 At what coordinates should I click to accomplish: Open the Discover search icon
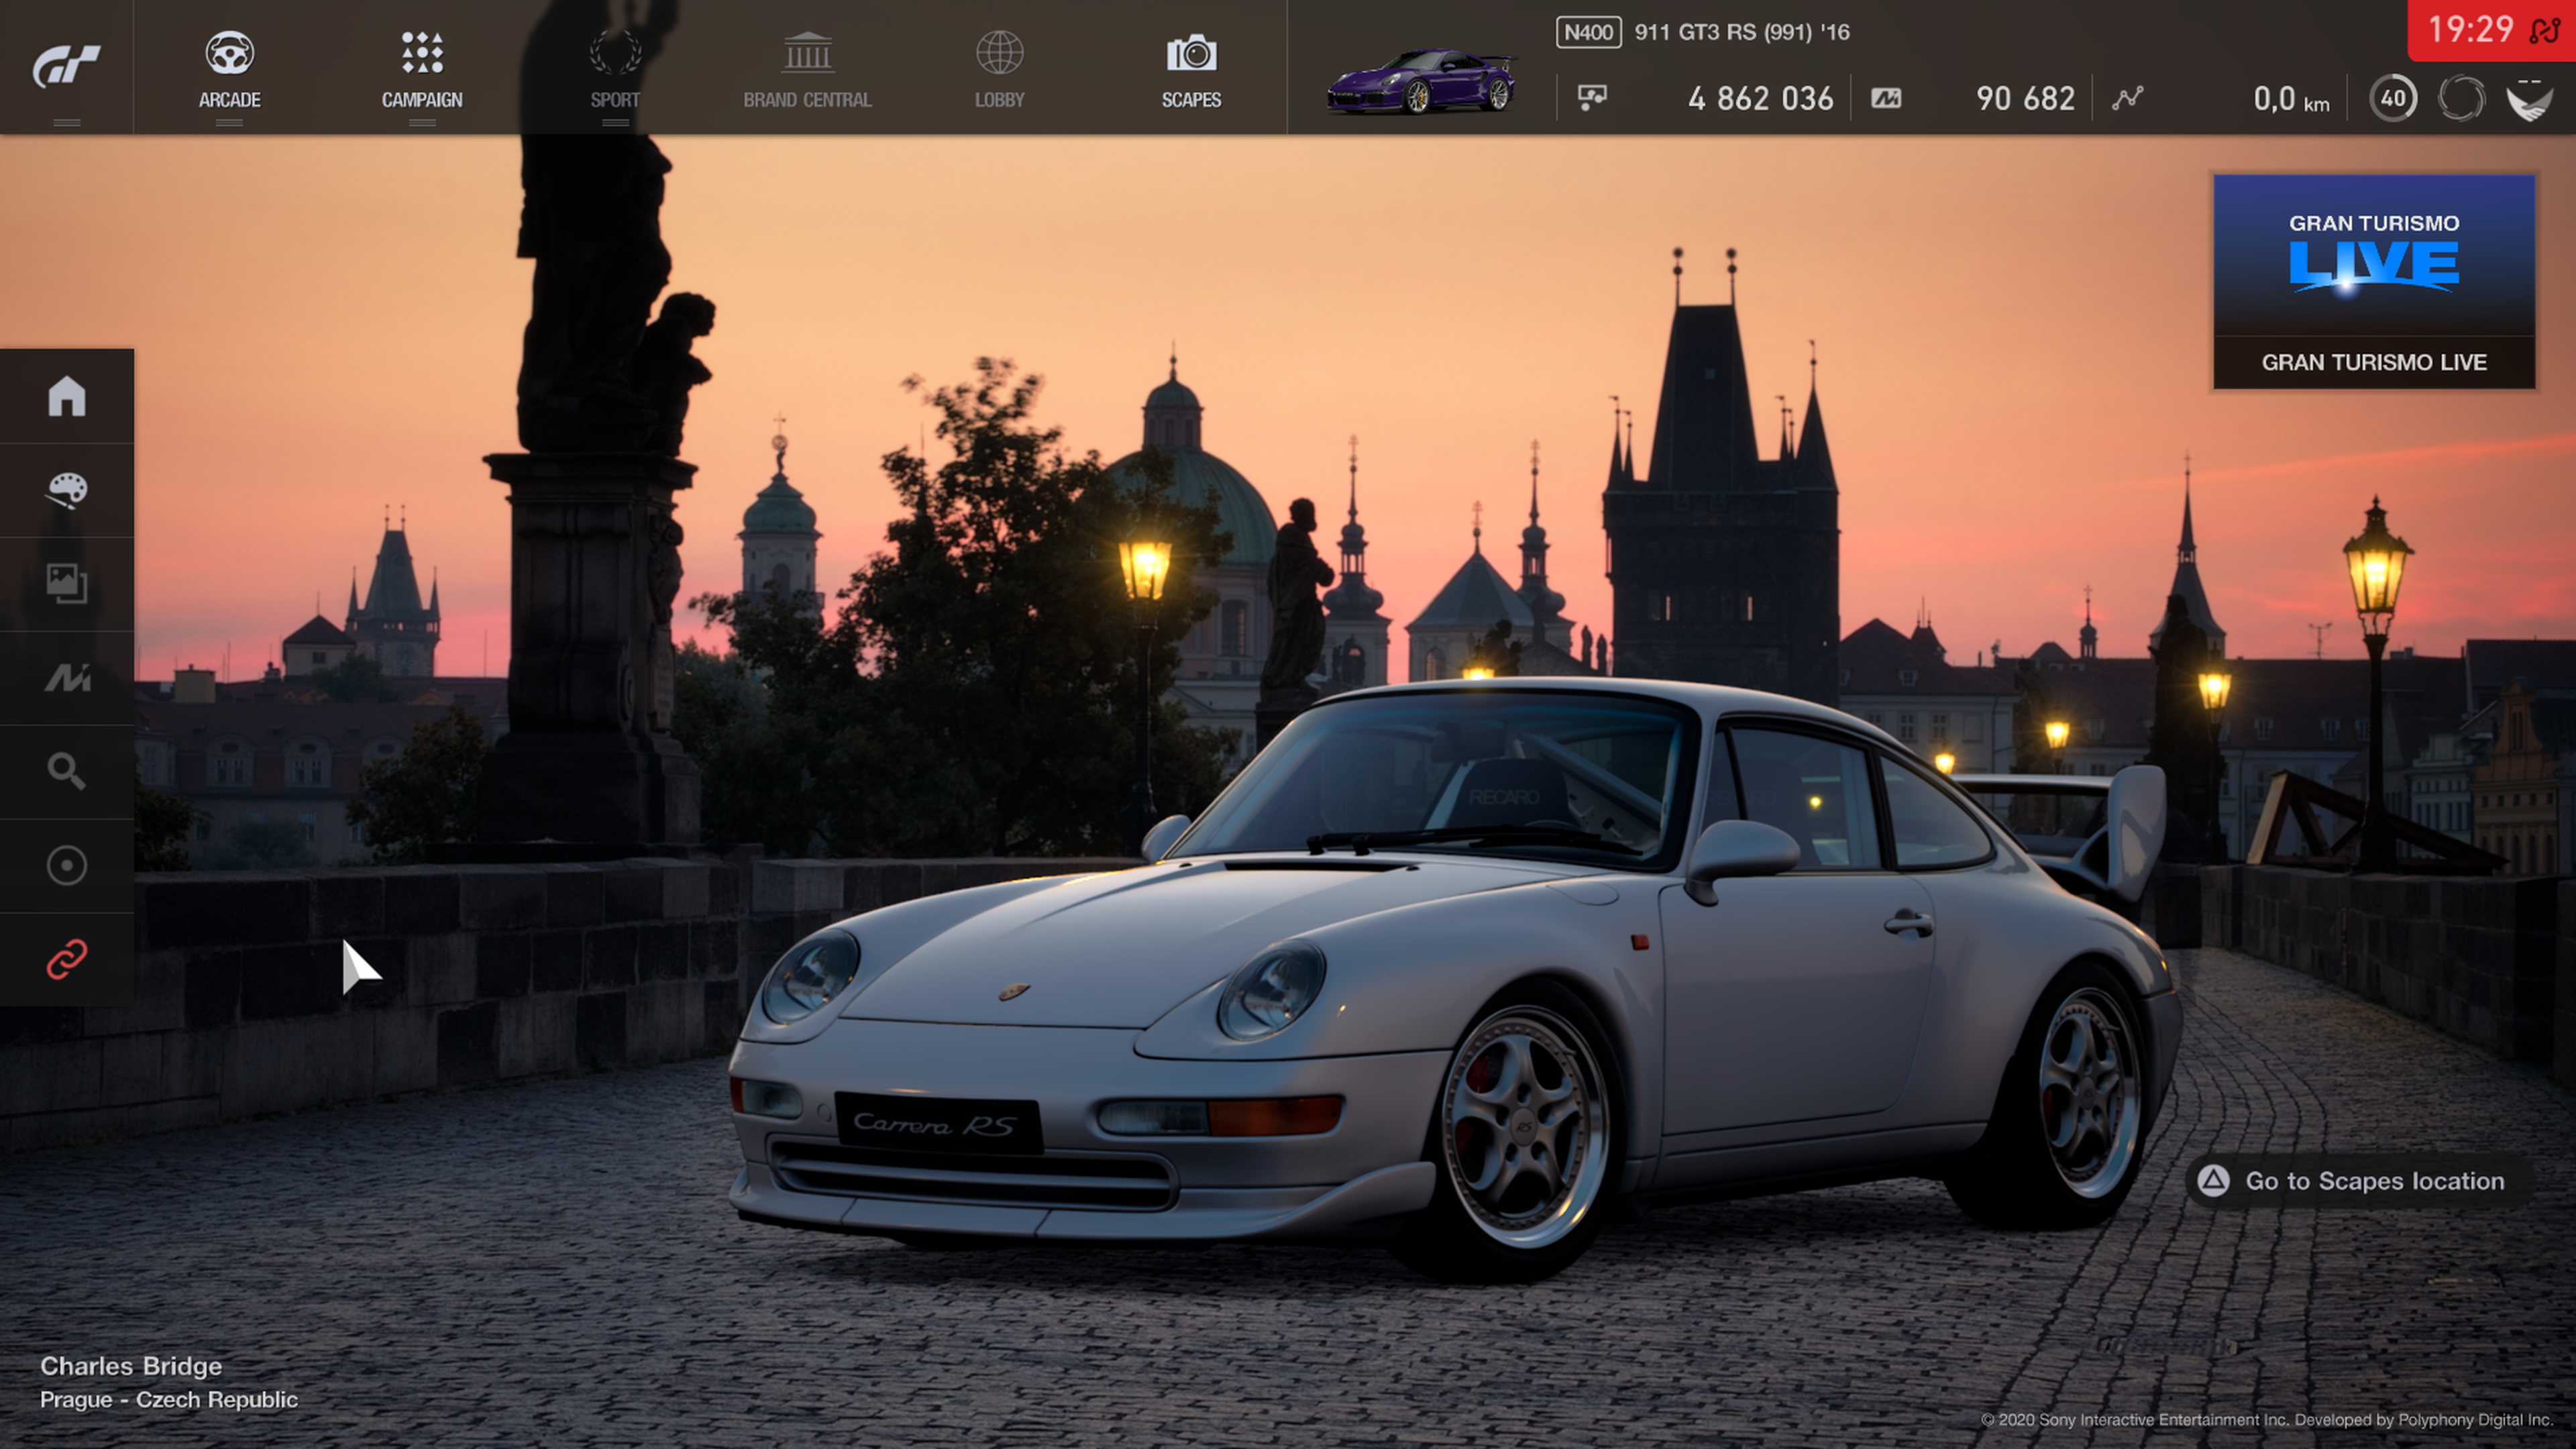coord(67,772)
